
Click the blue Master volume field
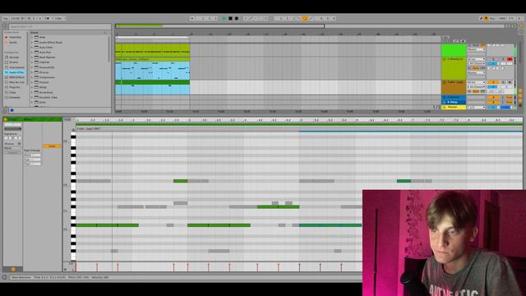[x=493, y=108]
